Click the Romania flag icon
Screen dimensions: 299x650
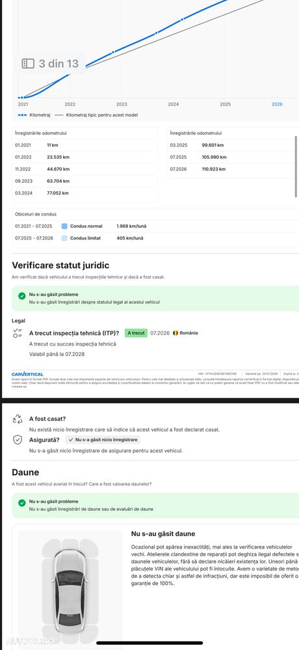[175, 333]
